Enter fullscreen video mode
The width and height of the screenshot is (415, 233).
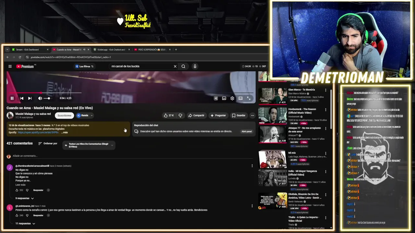coord(249,98)
